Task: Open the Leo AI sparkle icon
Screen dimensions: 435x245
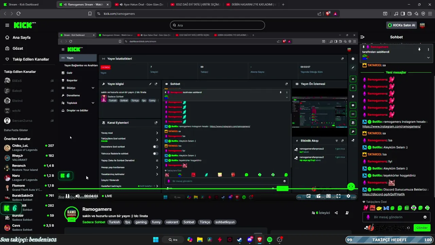Action: 416,14
